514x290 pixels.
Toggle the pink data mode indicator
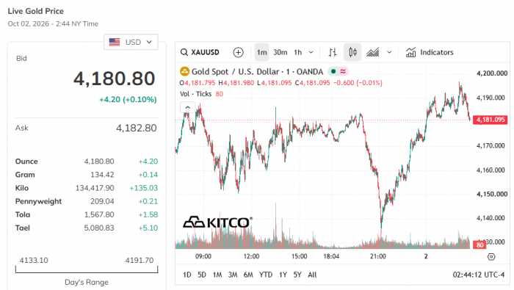(x=343, y=71)
